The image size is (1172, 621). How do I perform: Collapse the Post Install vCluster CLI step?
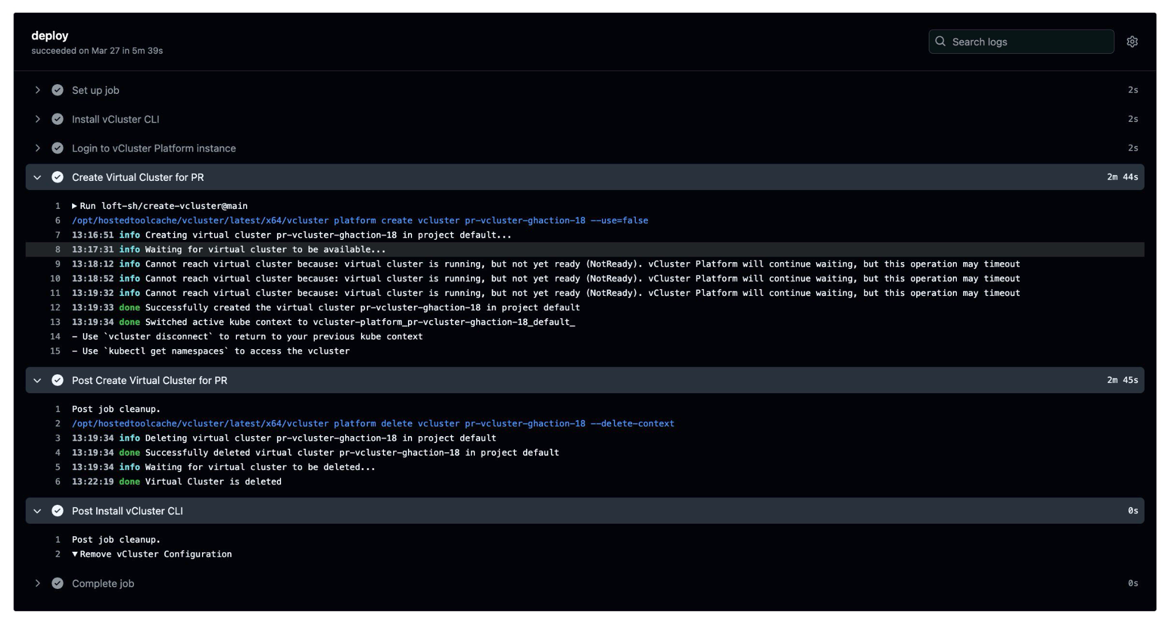[37, 511]
